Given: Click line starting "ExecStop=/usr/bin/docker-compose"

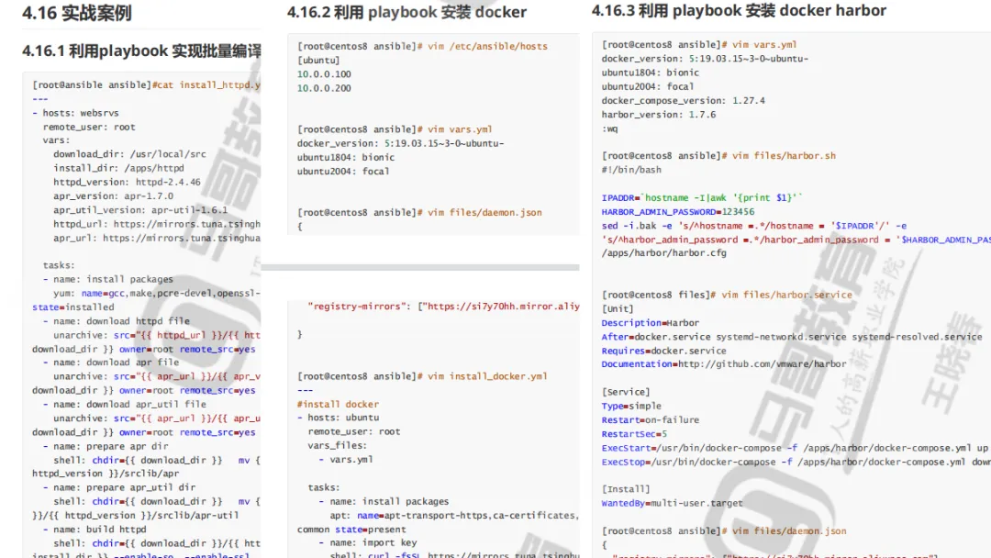Looking at the screenshot, I should click(x=796, y=462).
